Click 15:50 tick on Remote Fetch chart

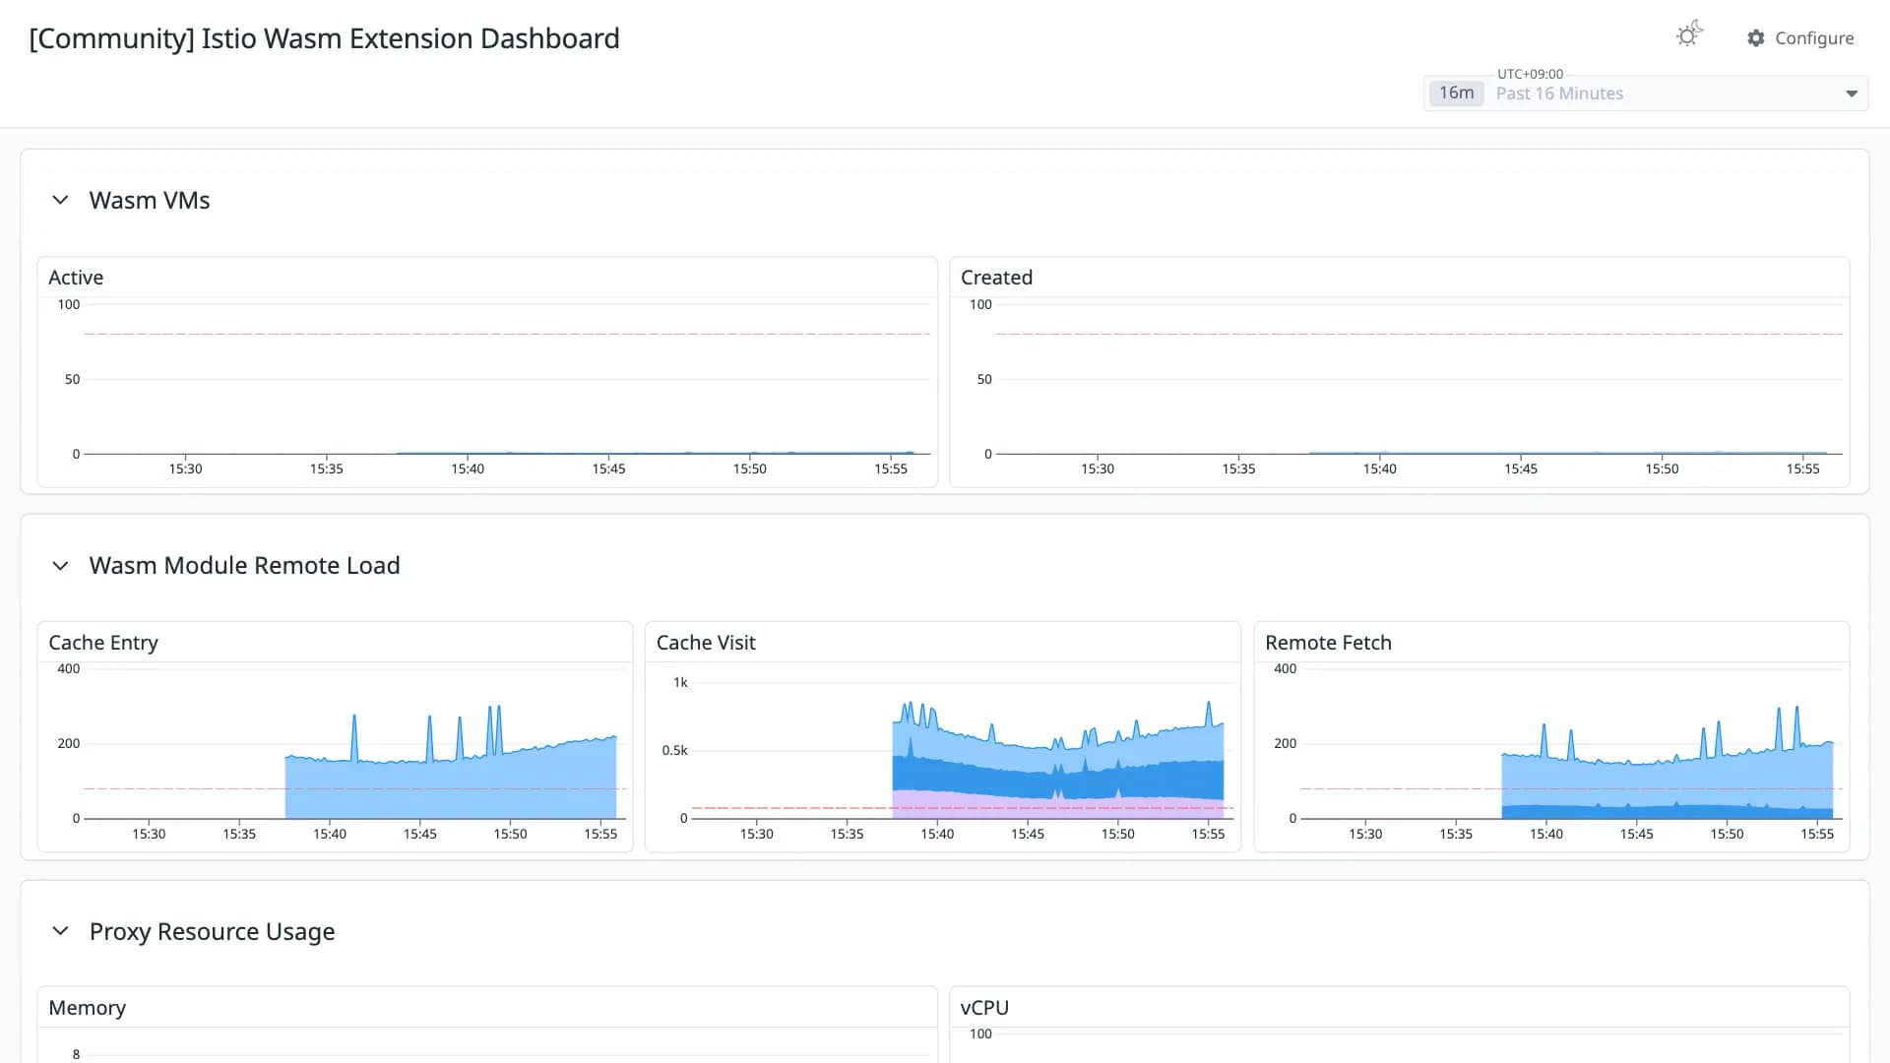pyautogui.click(x=1727, y=834)
